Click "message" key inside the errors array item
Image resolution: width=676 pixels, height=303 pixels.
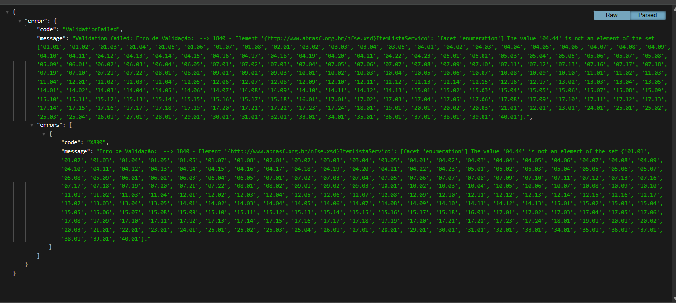(x=76, y=151)
